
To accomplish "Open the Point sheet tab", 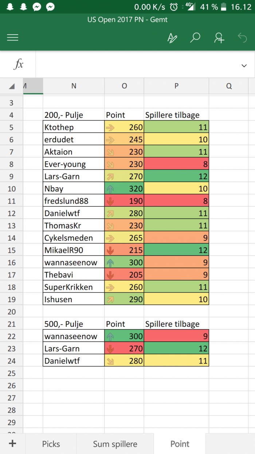I will (180, 444).
